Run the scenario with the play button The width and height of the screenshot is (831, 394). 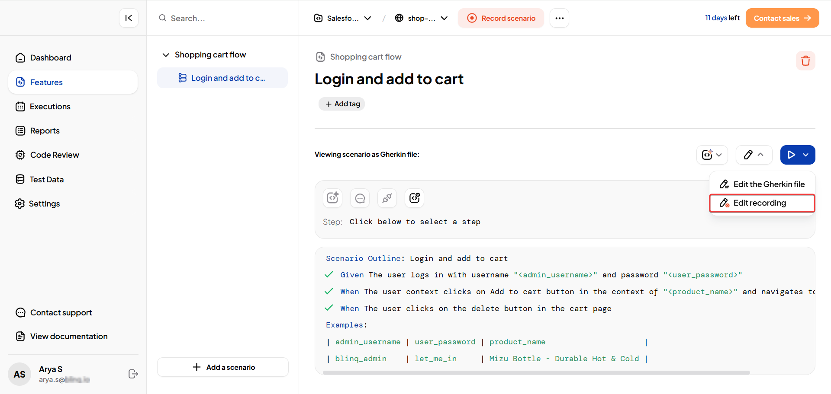791,155
